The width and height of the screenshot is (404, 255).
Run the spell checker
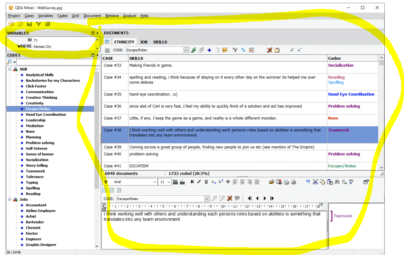(351, 182)
